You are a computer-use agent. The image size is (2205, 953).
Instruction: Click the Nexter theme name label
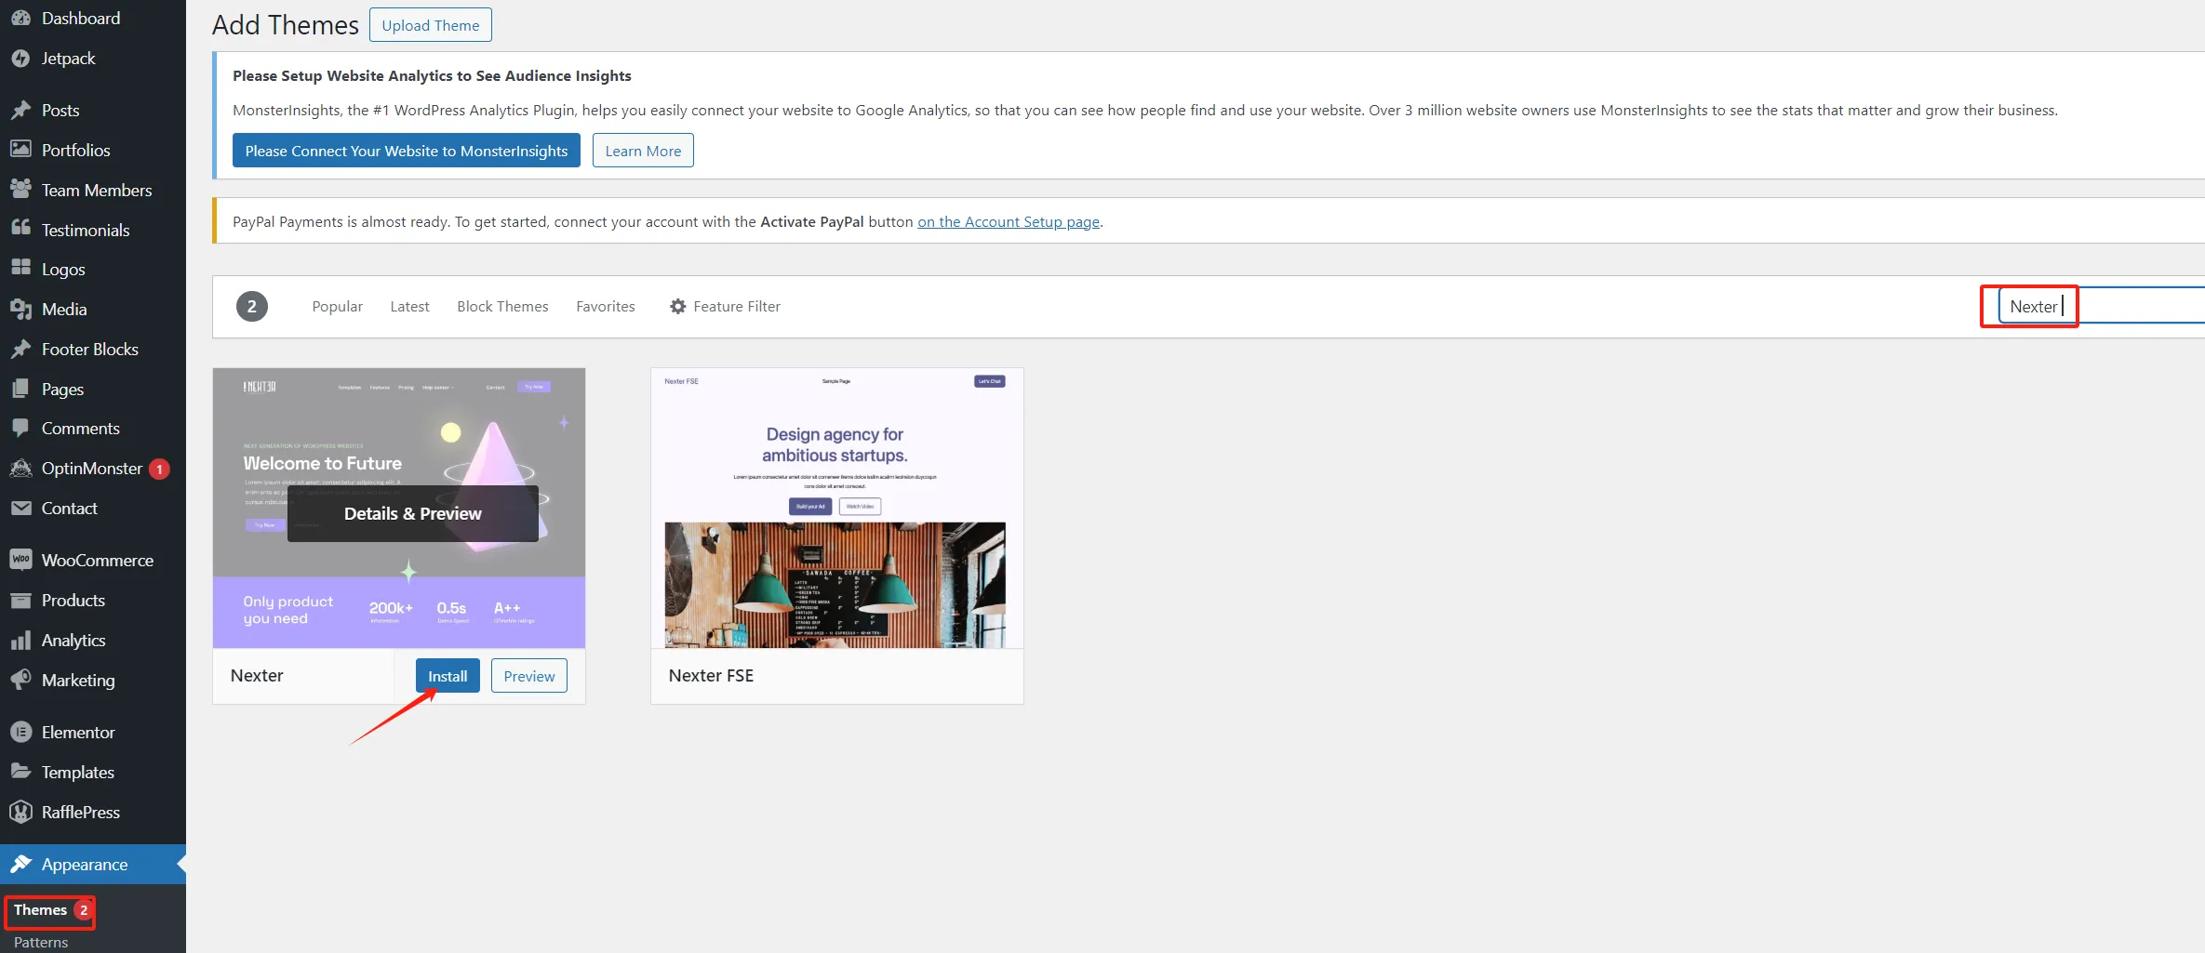[x=257, y=676]
